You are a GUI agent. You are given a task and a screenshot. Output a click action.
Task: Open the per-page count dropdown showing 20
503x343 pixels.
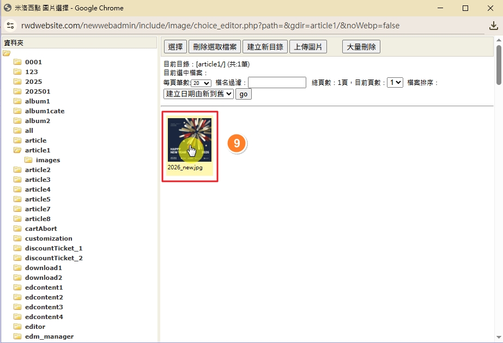201,83
